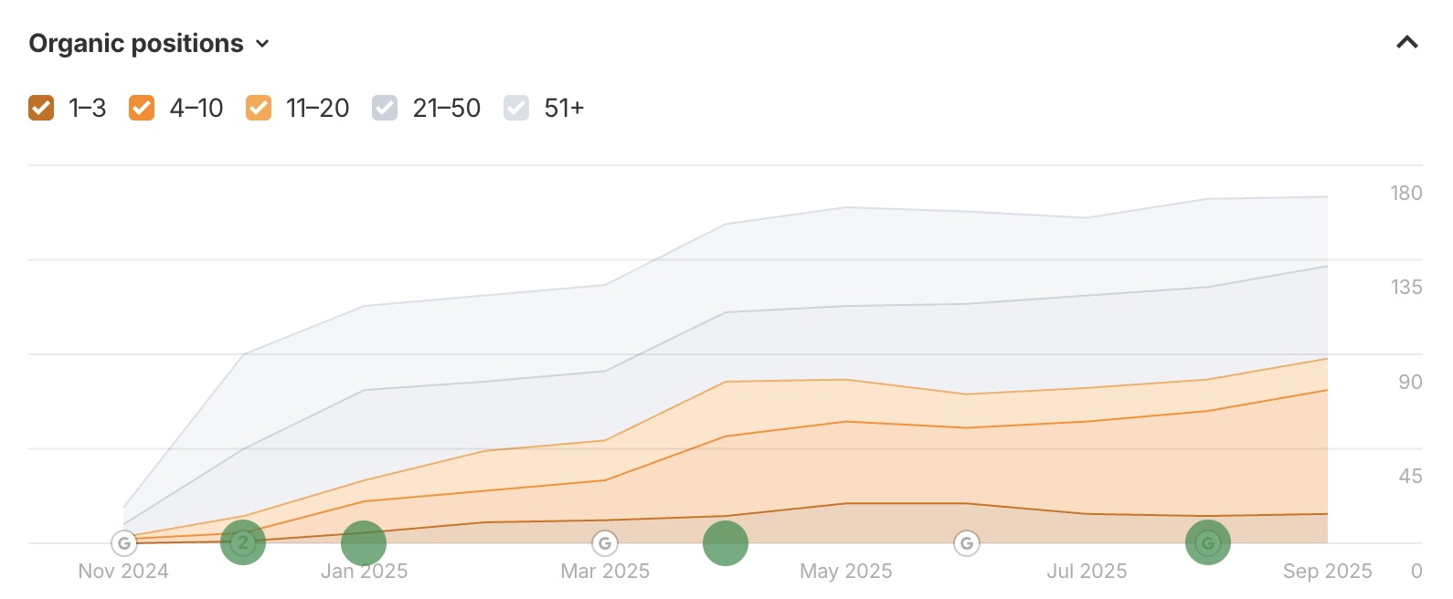Open the Organic positions dropdown
Screen dimensions: 1453x599
coord(263,44)
